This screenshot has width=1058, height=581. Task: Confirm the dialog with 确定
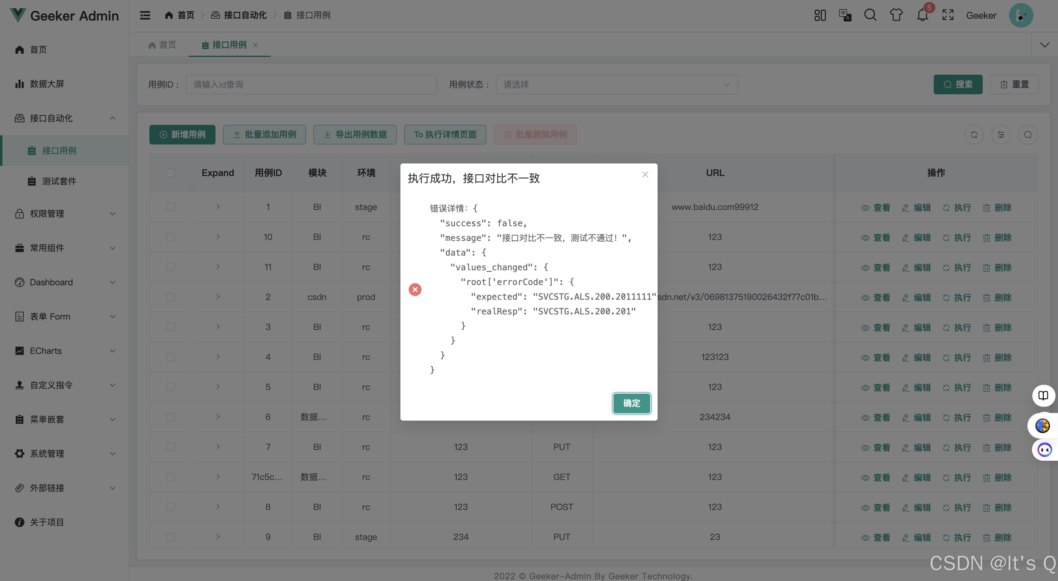631,403
